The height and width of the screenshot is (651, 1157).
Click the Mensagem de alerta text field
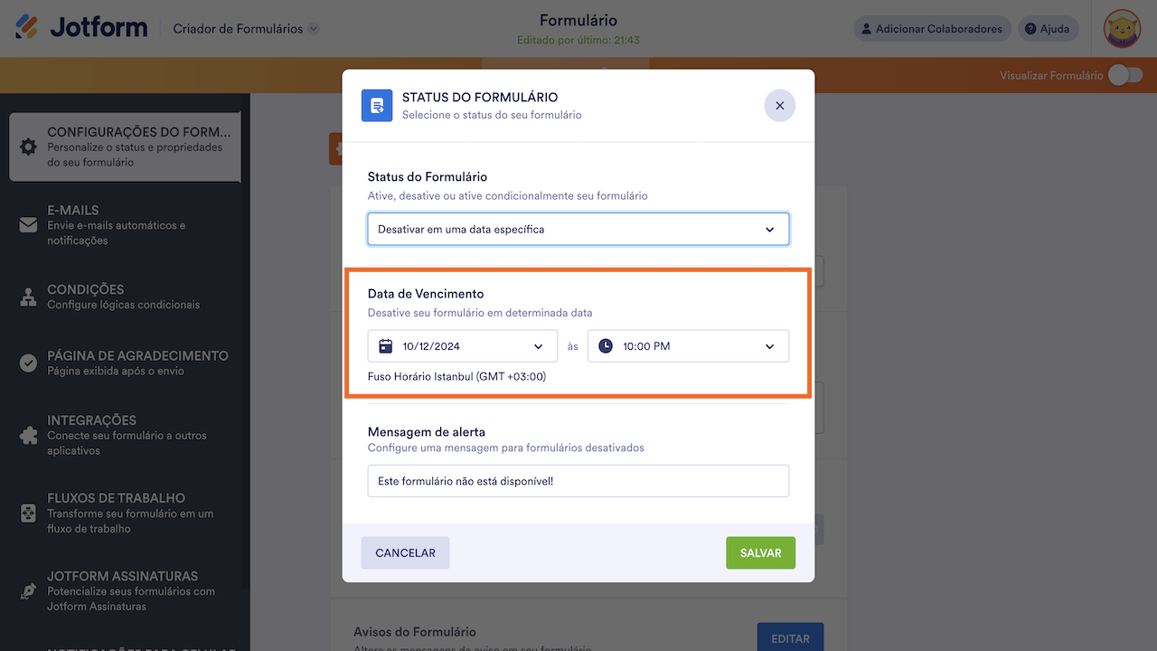(578, 481)
